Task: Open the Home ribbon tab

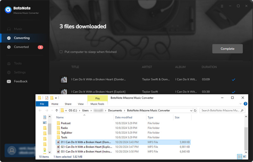Action: [55, 104]
